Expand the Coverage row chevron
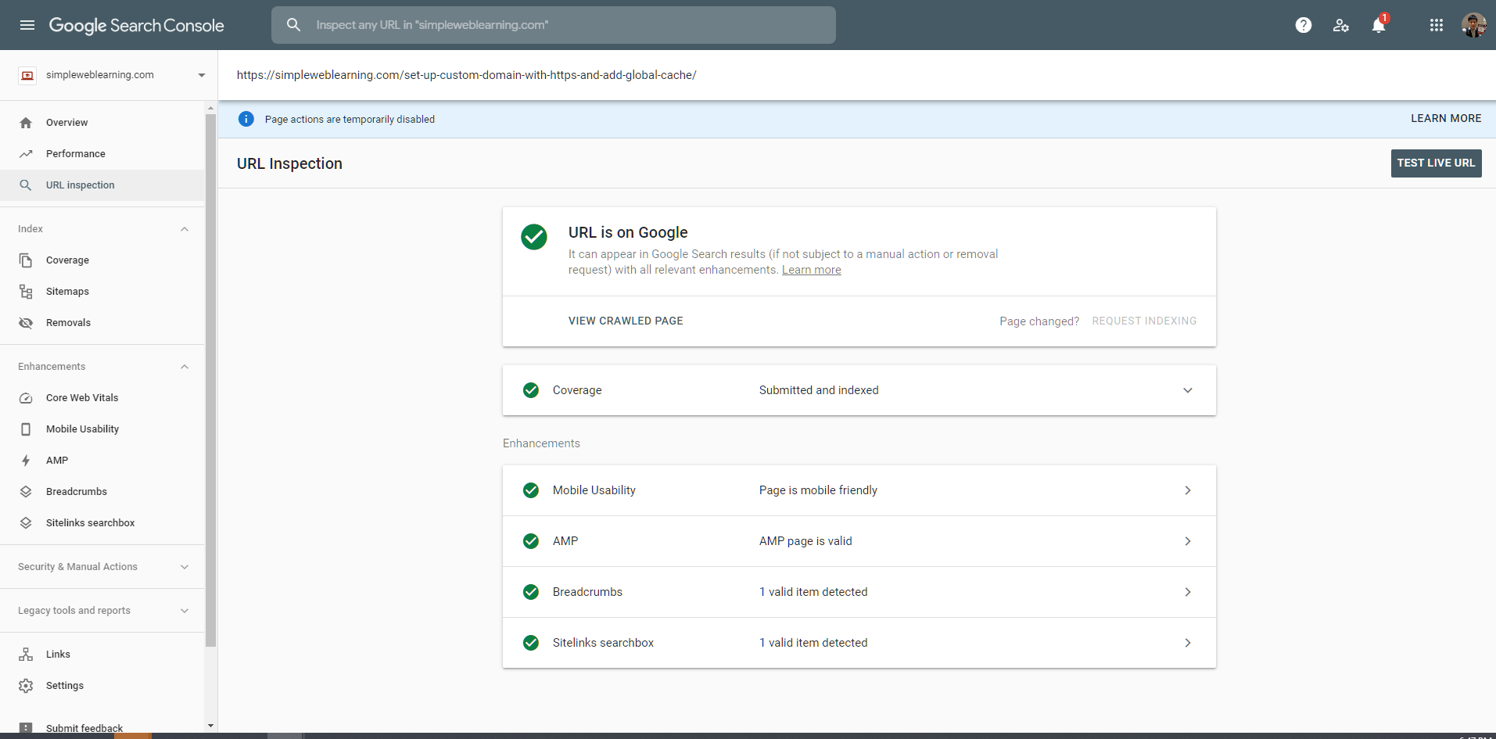This screenshot has width=1496, height=739. click(1188, 390)
